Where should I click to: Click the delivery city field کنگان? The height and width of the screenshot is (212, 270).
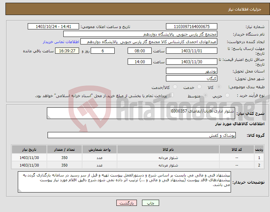[192, 78]
